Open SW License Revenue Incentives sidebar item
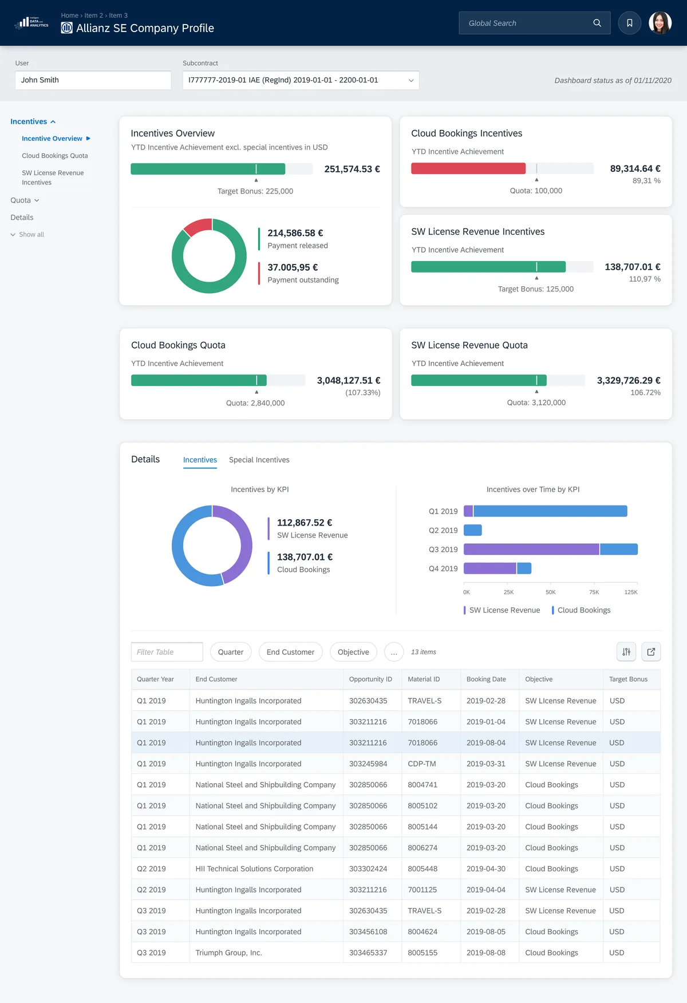Image resolution: width=687 pixels, height=1003 pixels. tap(53, 177)
